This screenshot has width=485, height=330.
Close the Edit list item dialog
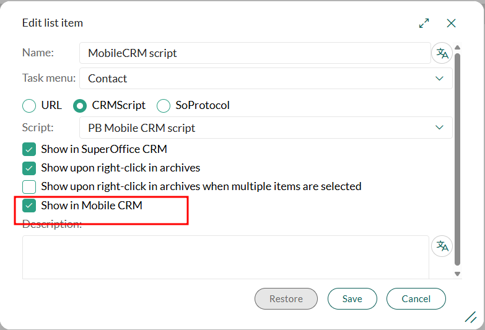(451, 24)
